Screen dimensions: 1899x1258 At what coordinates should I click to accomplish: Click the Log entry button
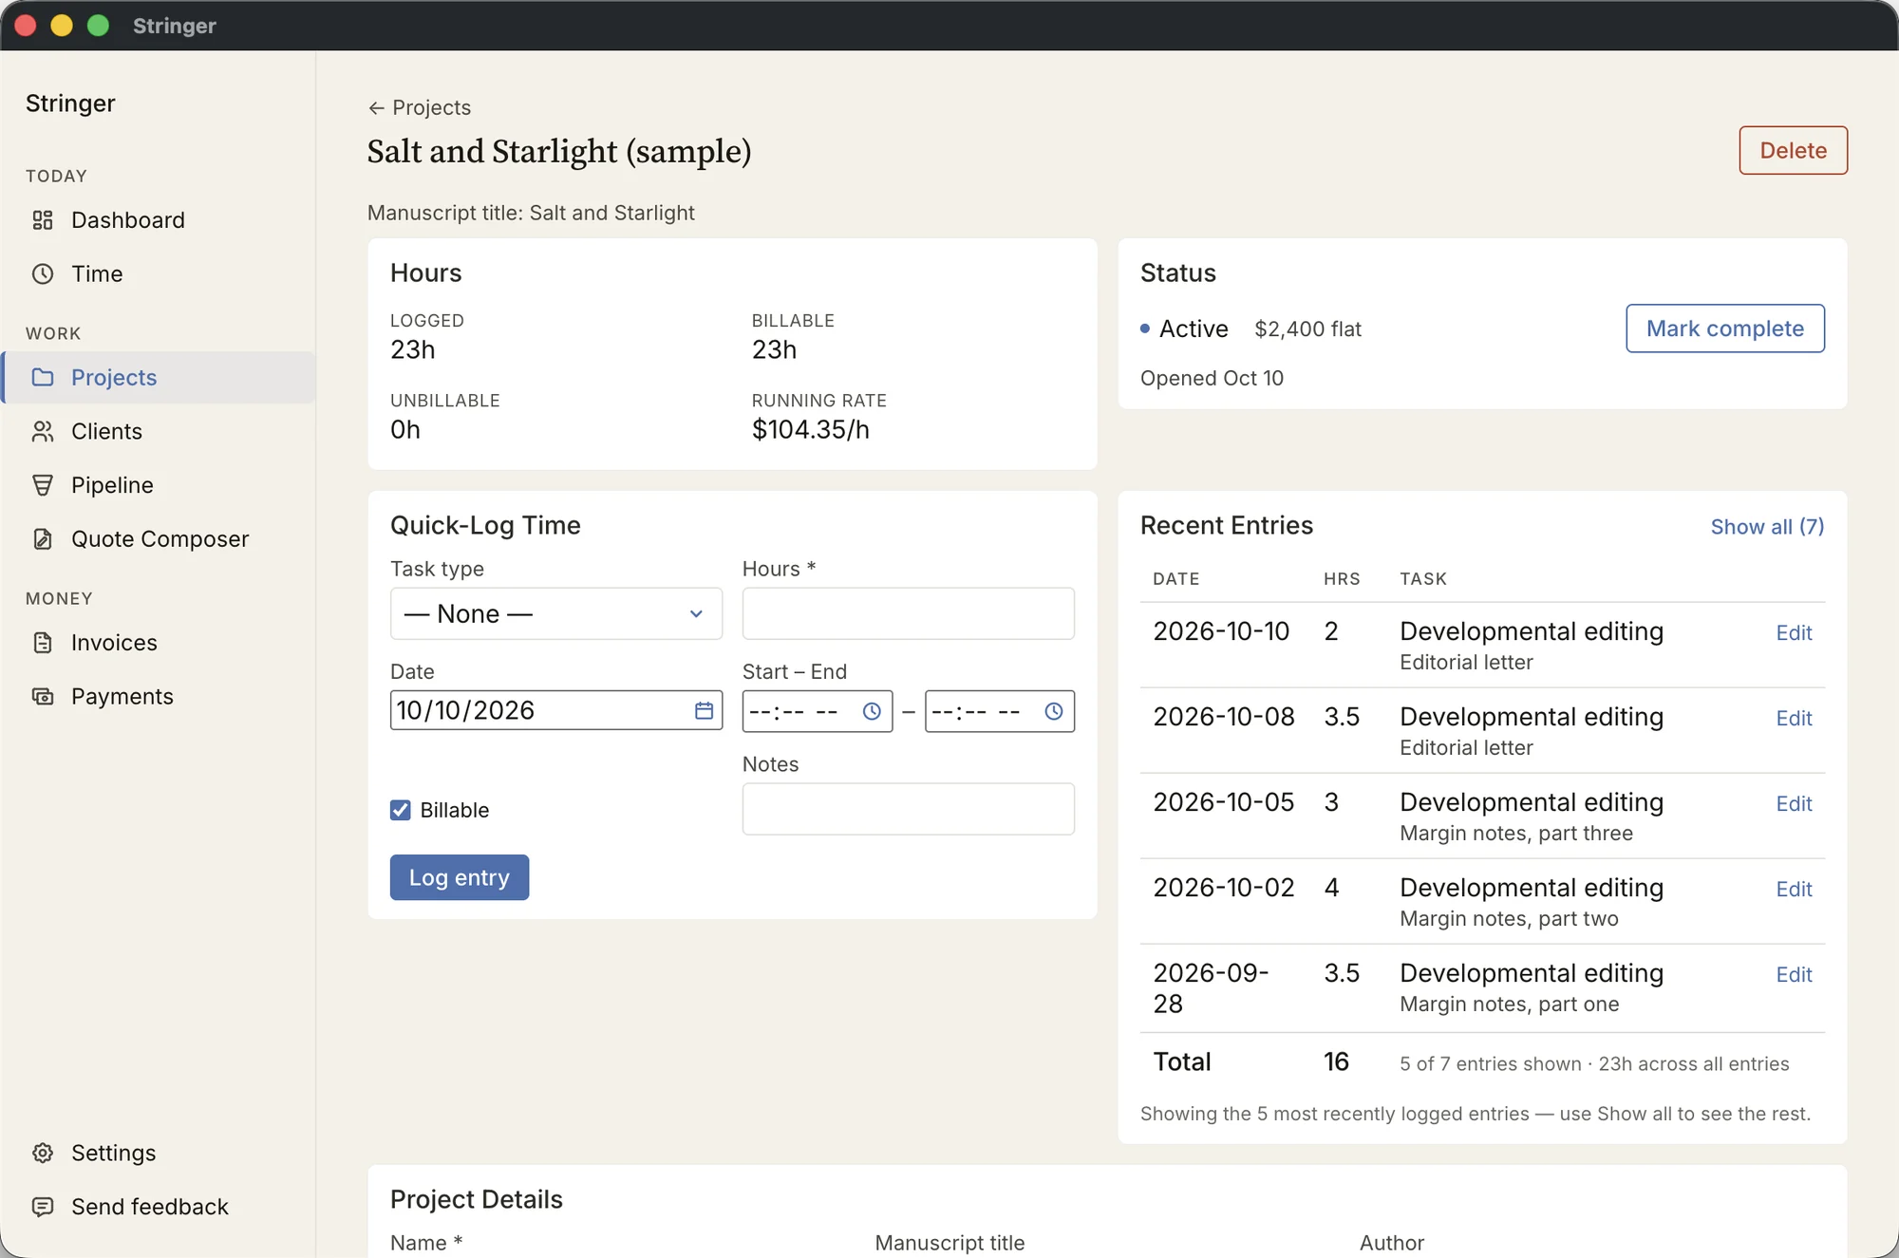(460, 877)
